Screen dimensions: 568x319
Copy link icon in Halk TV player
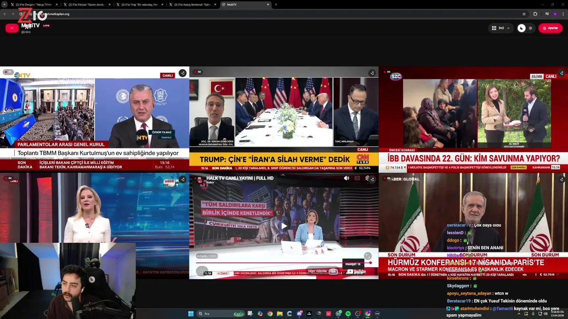(x=202, y=271)
